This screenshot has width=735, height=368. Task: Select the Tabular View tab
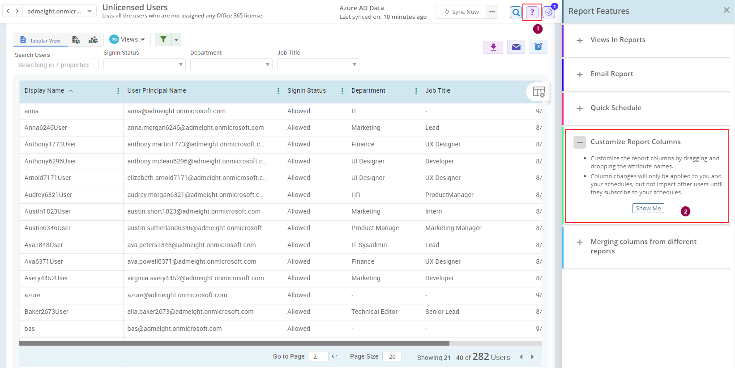[x=40, y=40]
